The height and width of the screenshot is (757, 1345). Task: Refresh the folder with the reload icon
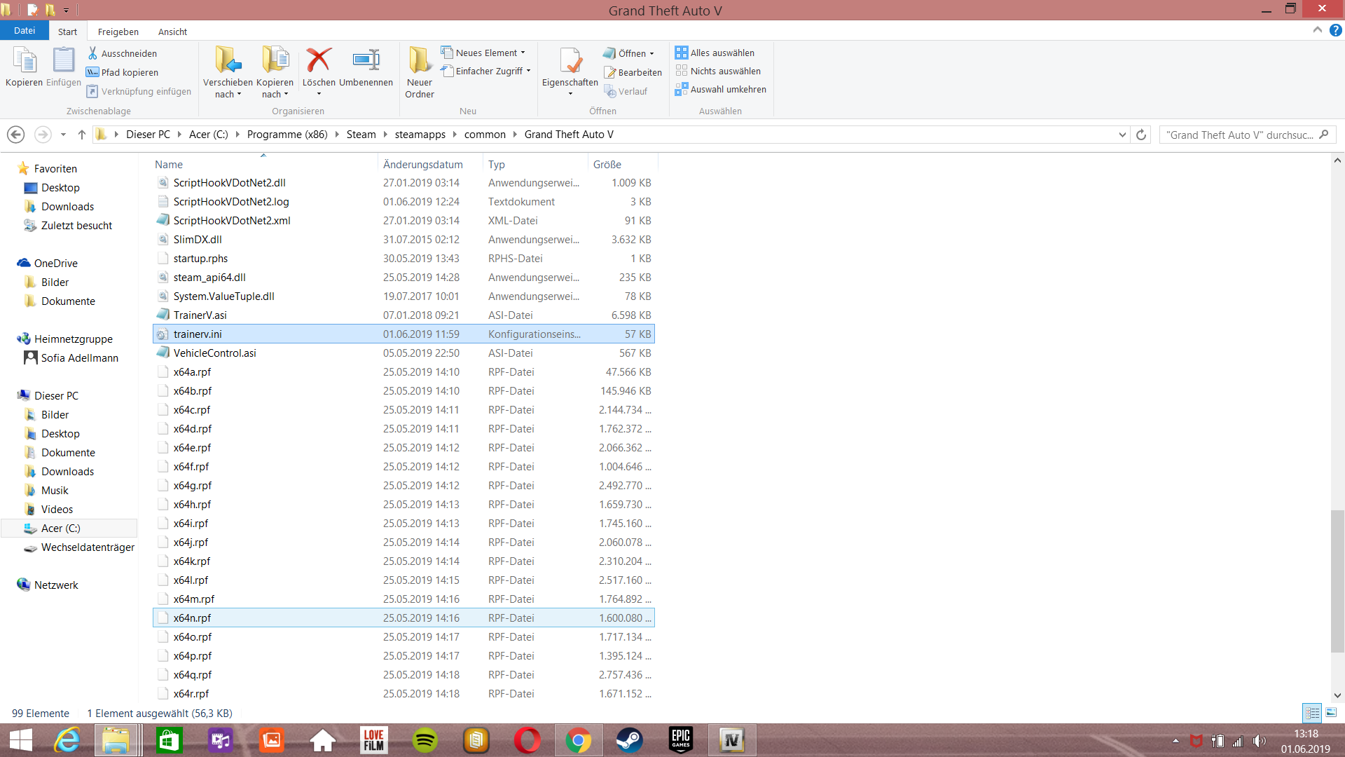1141,135
